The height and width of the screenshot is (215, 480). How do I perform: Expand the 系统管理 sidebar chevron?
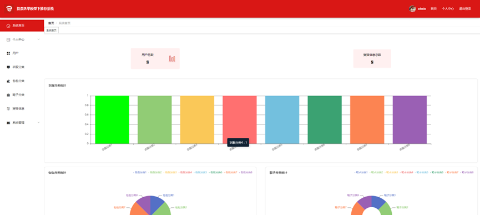coord(39,122)
